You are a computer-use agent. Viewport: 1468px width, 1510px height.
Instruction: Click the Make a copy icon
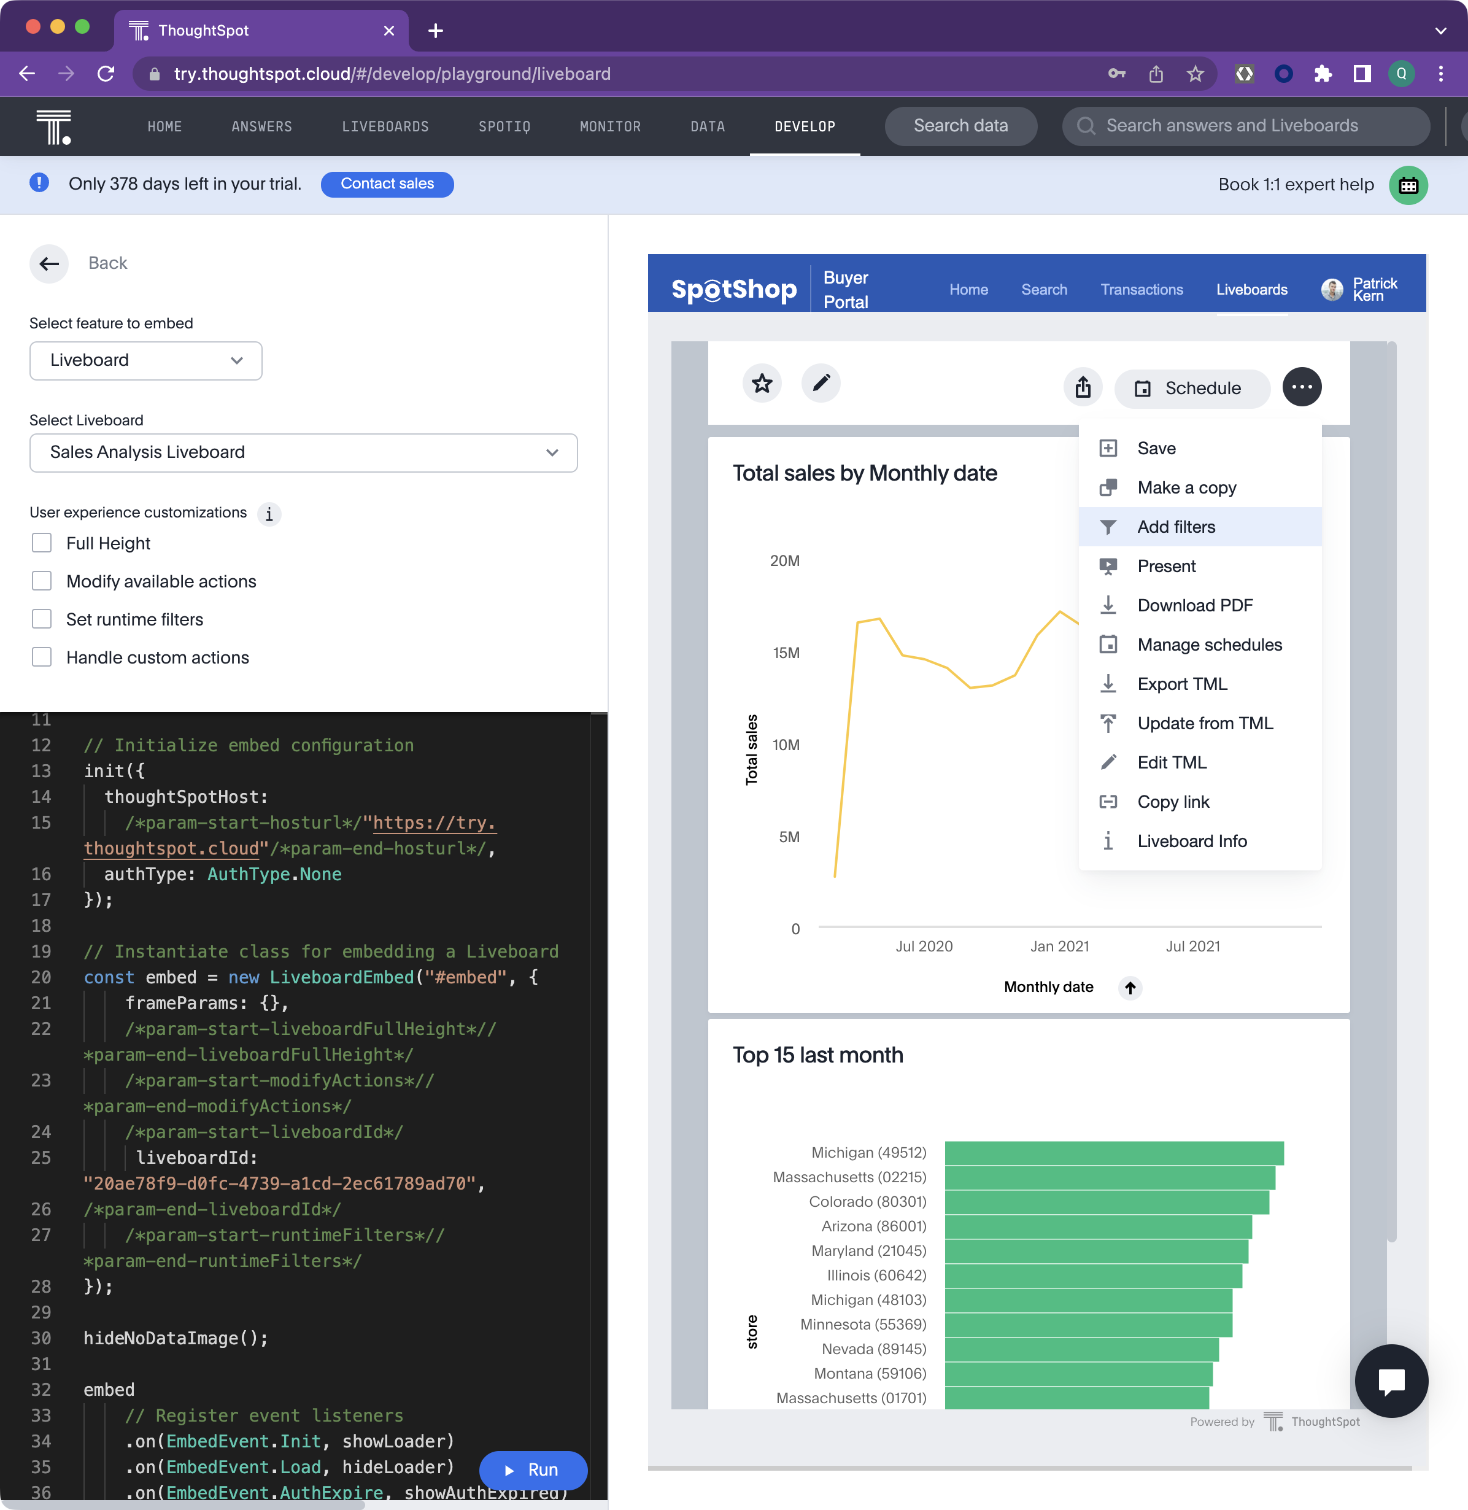click(1108, 487)
